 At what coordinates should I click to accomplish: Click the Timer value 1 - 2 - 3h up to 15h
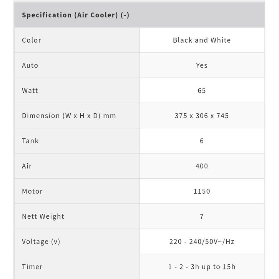[x=202, y=267]
